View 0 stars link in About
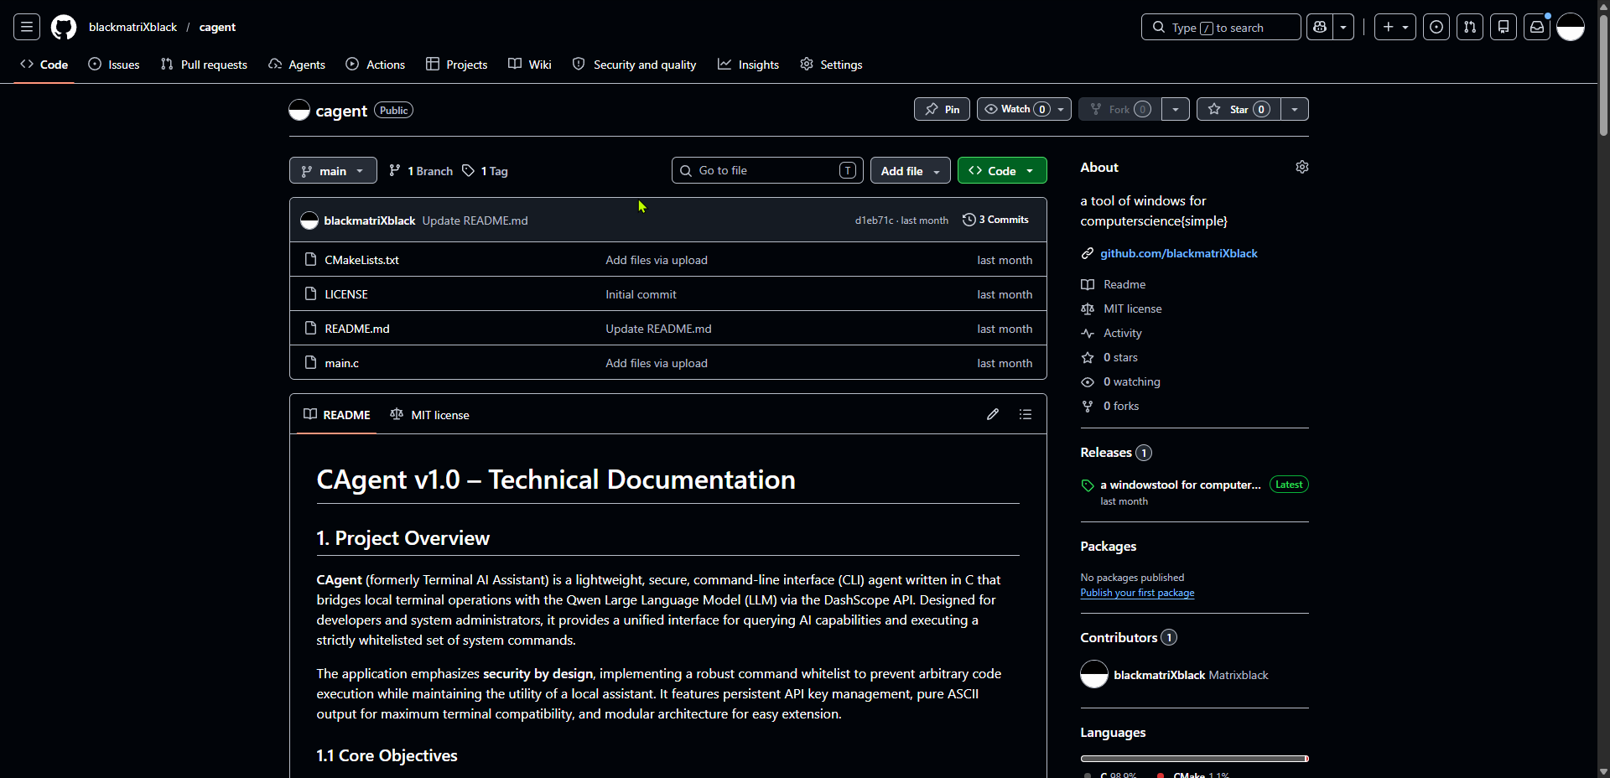1610x778 pixels. coord(1120,357)
